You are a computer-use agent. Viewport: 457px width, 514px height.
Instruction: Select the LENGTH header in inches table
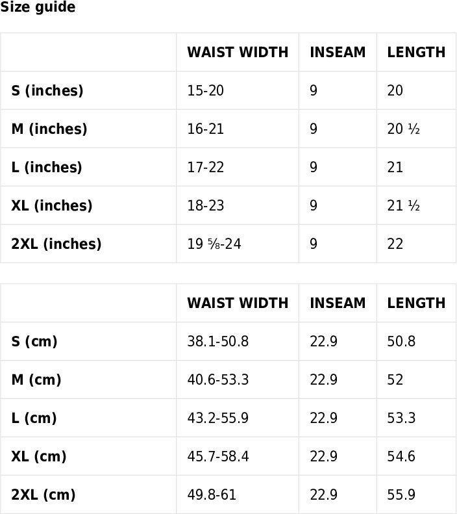pyautogui.click(x=416, y=52)
